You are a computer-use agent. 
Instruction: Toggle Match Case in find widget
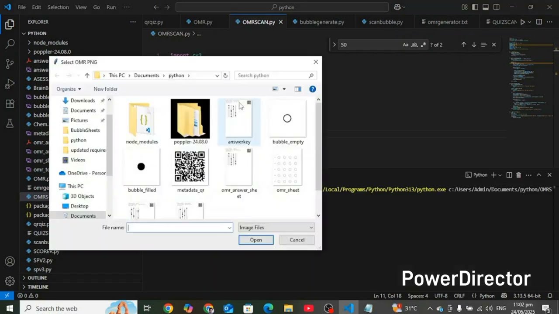[x=405, y=44]
